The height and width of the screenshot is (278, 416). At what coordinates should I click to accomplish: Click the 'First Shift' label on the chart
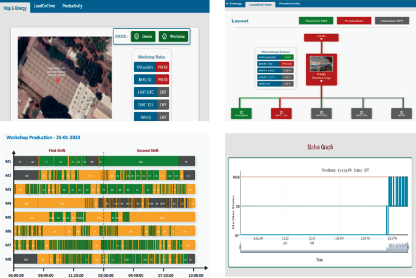(56, 151)
